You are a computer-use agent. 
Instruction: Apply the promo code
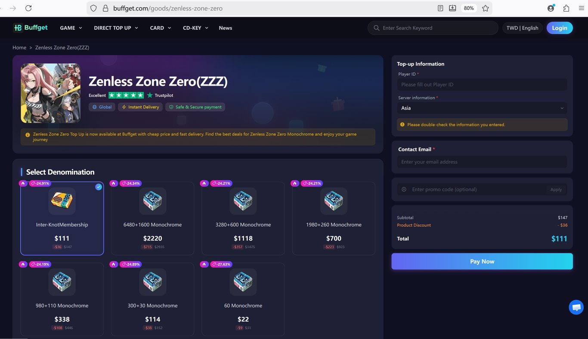pyautogui.click(x=556, y=189)
